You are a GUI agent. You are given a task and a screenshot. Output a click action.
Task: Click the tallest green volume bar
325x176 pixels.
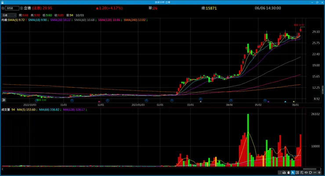[x=248, y=140]
